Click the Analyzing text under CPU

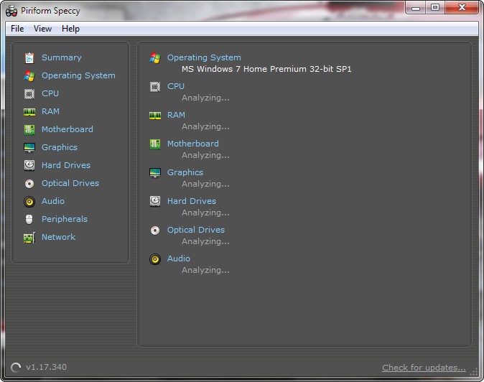[205, 98]
